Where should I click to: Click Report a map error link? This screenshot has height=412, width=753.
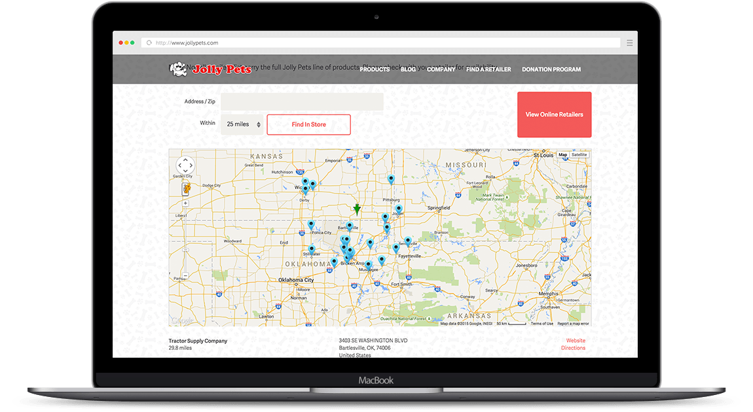point(573,324)
